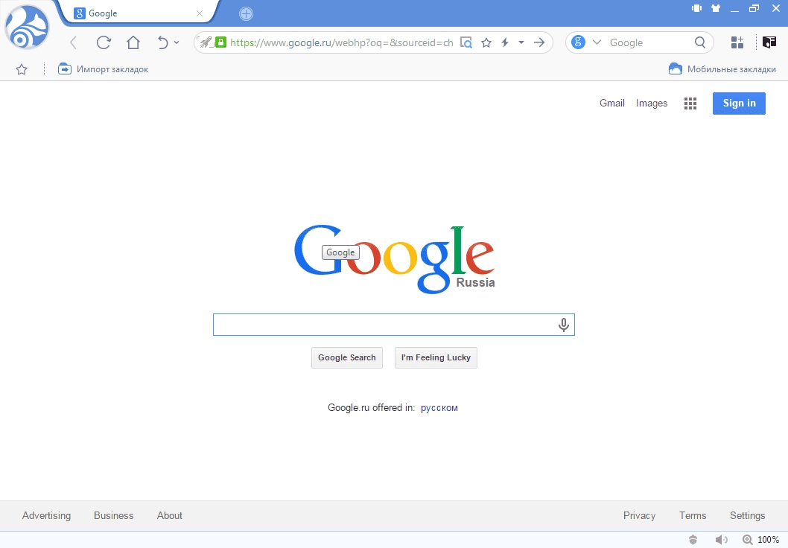
Task: Click the Google Search button
Action: (x=347, y=357)
